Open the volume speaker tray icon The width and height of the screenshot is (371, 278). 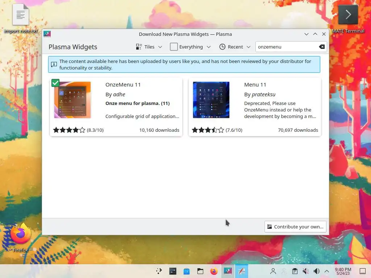click(316, 271)
